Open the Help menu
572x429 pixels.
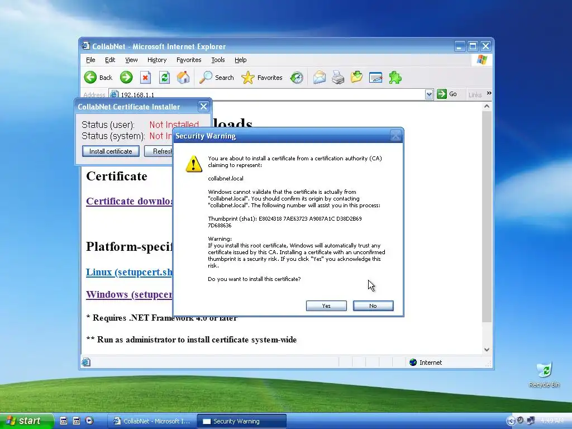[240, 60]
